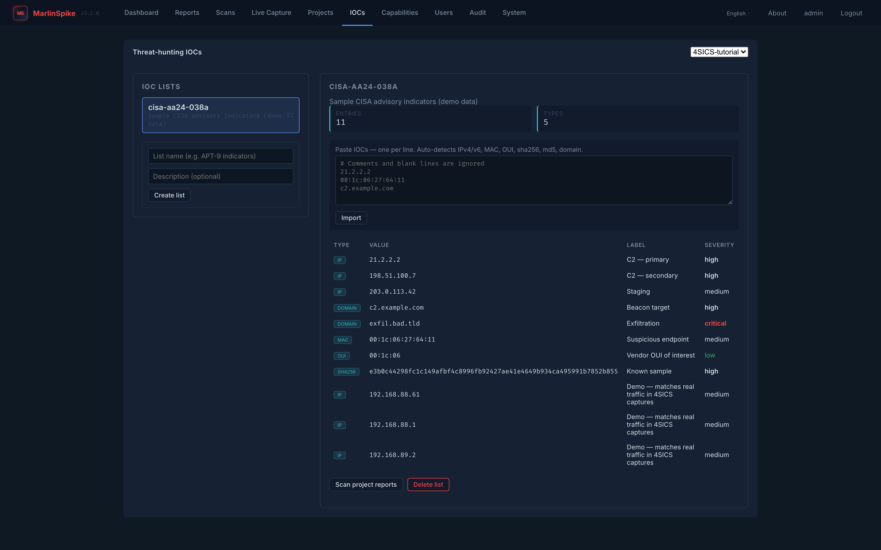Viewport: 881px width, 550px height.
Task: Click the Suspicious endpoint label
Action: pyautogui.click(x=657, y=339)
